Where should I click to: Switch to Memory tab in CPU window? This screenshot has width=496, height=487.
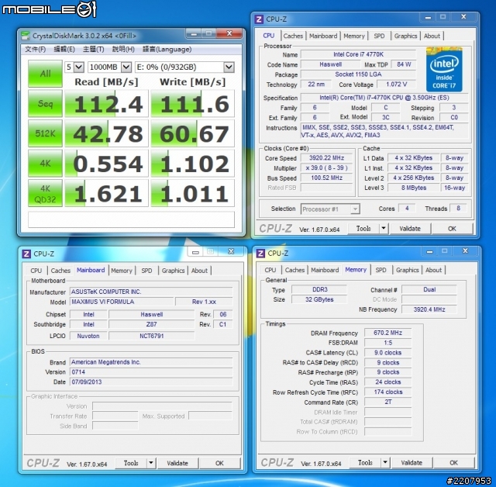pos(354,36)
